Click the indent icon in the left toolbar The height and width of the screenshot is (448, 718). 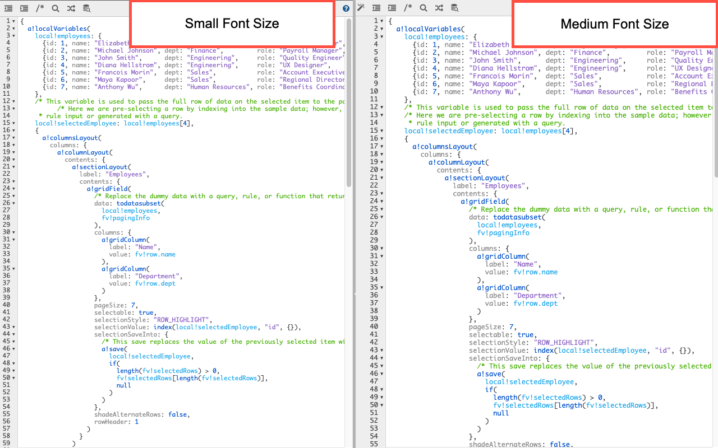click(24, 8)
